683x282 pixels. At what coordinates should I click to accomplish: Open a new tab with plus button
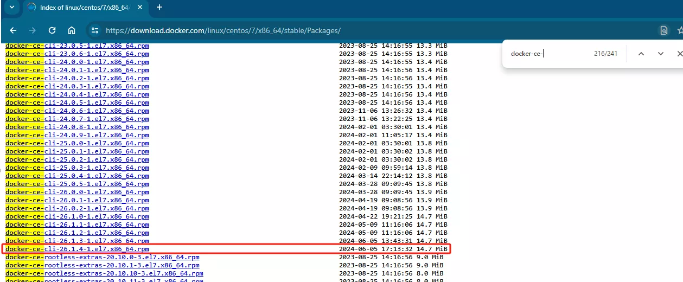click(x=159, y=8)
